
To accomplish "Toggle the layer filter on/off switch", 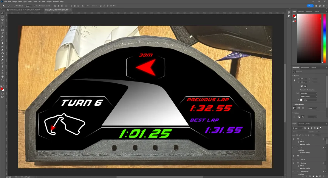I will point(321,128).
